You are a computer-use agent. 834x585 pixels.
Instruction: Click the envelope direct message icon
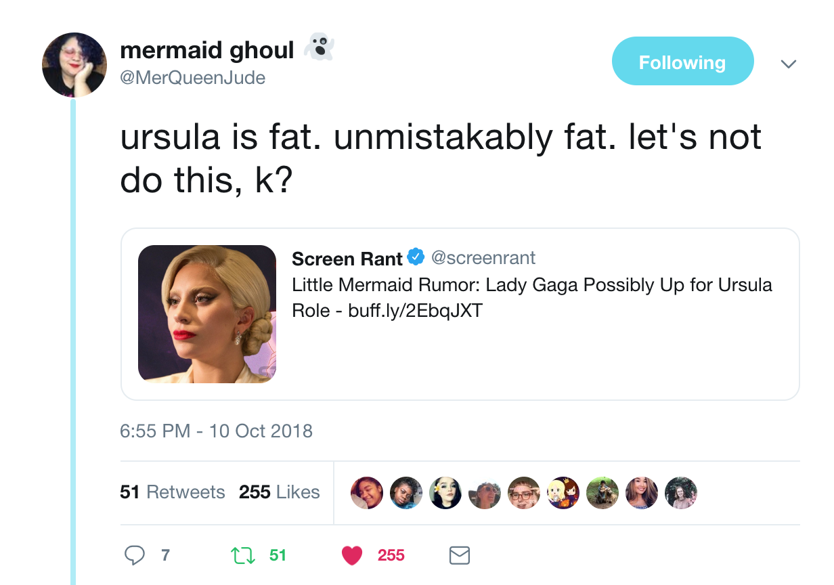click(459, 556)
